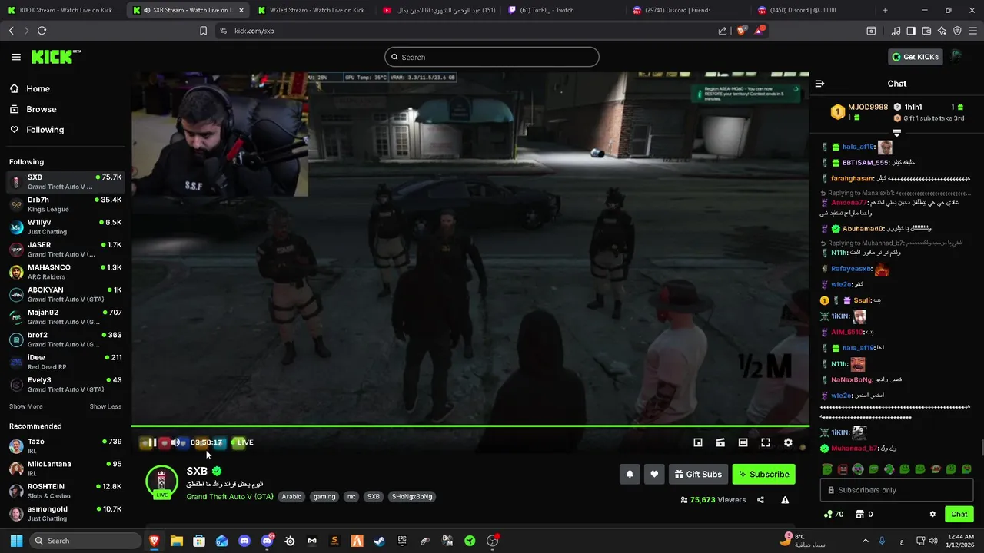Follow SXB with the heart button
Screen dimensions: 984x553
tap(654, 475)
